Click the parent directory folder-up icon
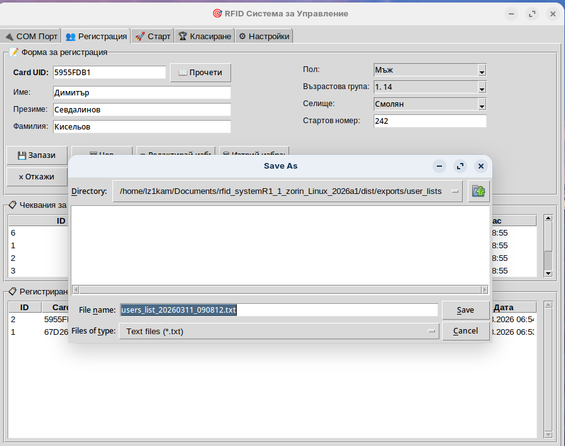The image size is (565, 446). (x=479, y=191)
